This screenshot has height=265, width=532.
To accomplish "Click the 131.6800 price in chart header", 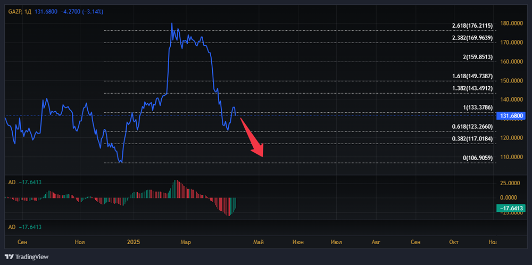I will 46,12.
